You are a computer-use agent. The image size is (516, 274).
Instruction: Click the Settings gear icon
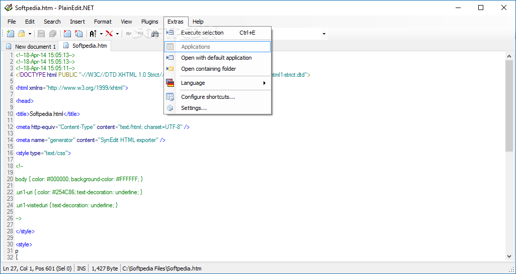tap(170, 108)
